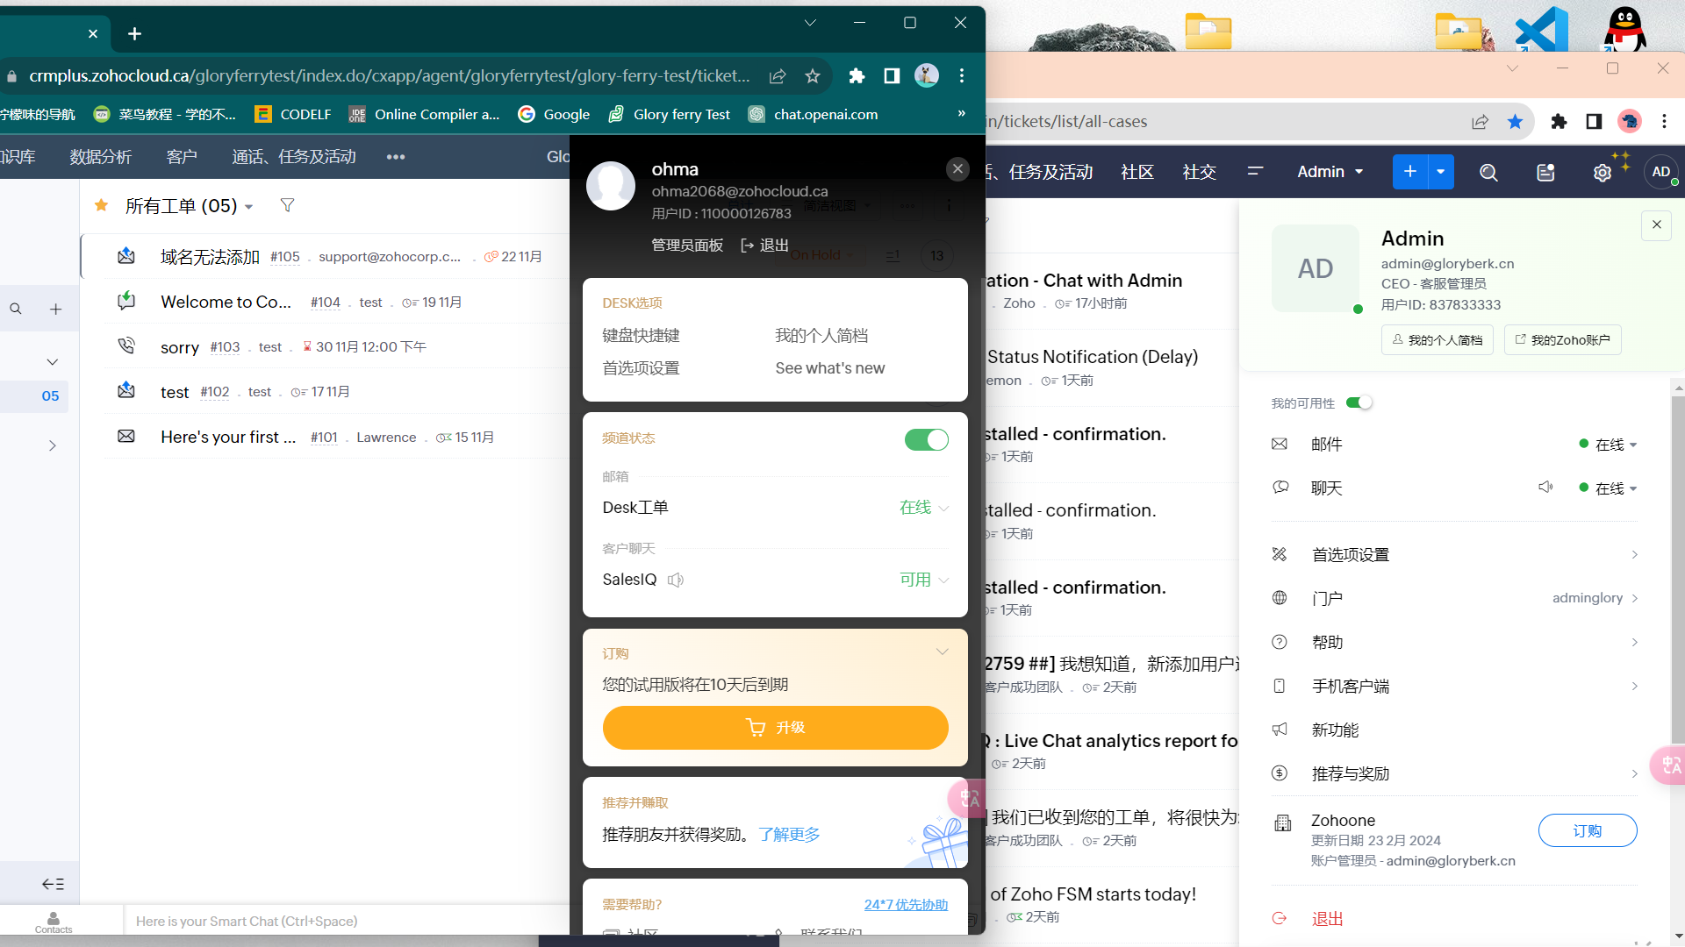Screen dimensions: 1685x947
Task: Click 键盘快捷键 in DESK选项
Action: click(641, 336)
